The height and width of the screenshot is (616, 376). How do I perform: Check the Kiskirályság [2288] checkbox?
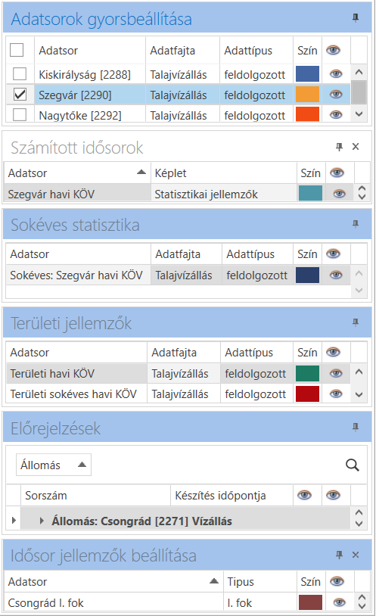pos(20,74)
